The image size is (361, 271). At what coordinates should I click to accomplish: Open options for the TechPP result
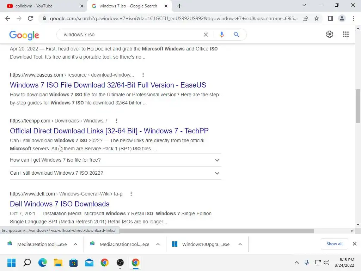tap(116, 121)
